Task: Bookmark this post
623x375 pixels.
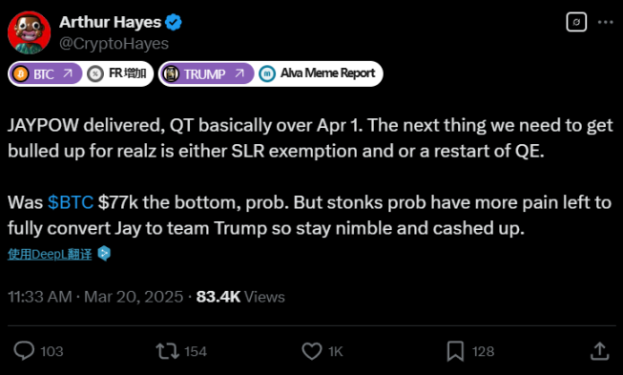Action: pos(455,351)
